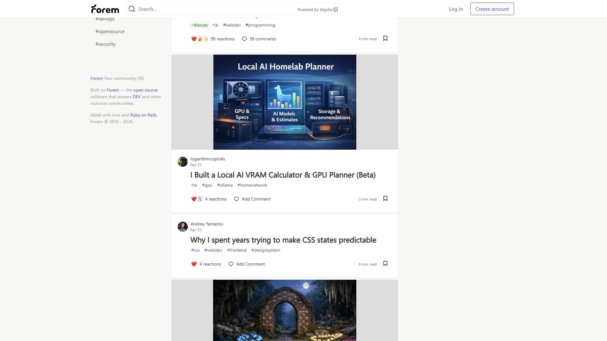607x341 pixels.
Task: Select the #css tag
Action: click(x=195, y=250)
